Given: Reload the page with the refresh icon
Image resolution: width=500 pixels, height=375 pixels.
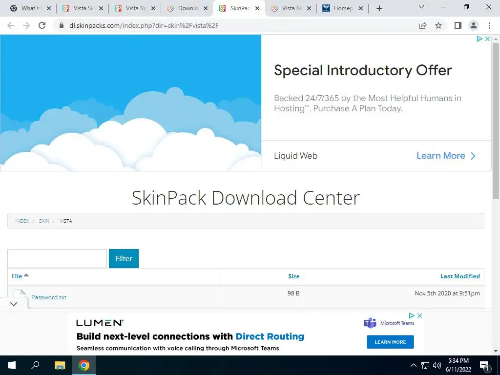Looking at the screenshot, I should 42,25.
